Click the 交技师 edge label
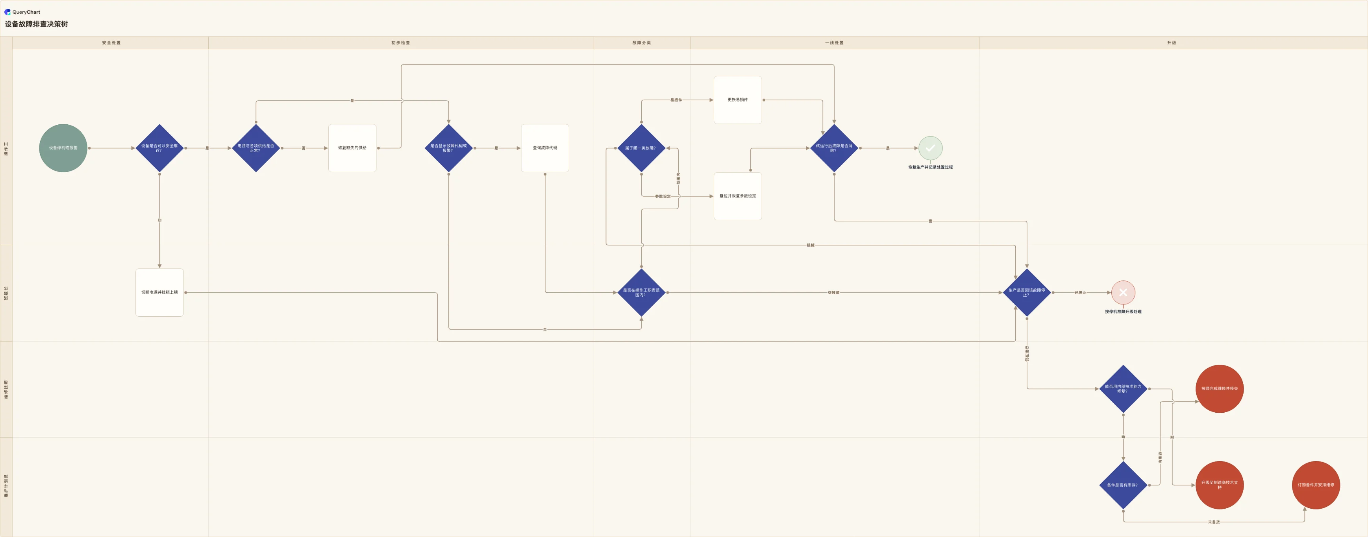 click(834, 292)
